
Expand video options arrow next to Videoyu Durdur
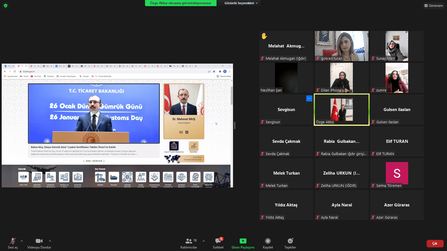pos(50,241)
